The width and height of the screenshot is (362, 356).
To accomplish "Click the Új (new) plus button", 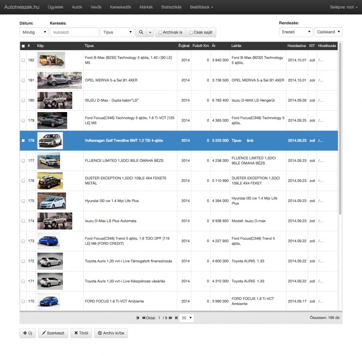I will 27,333.
